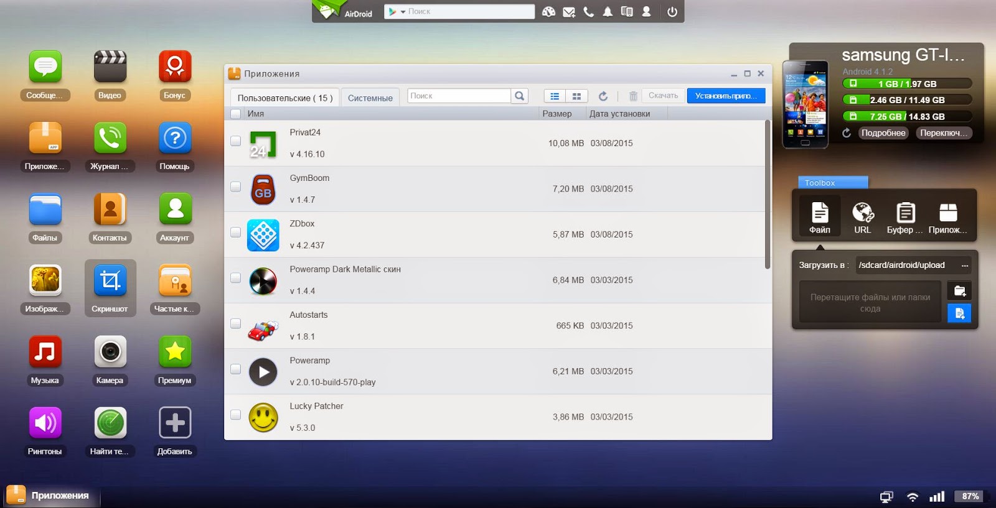Open the Журнал calls icon
The width and height of the screenshot is (996, 508).
pyautogui.click(x=110, y=137)
